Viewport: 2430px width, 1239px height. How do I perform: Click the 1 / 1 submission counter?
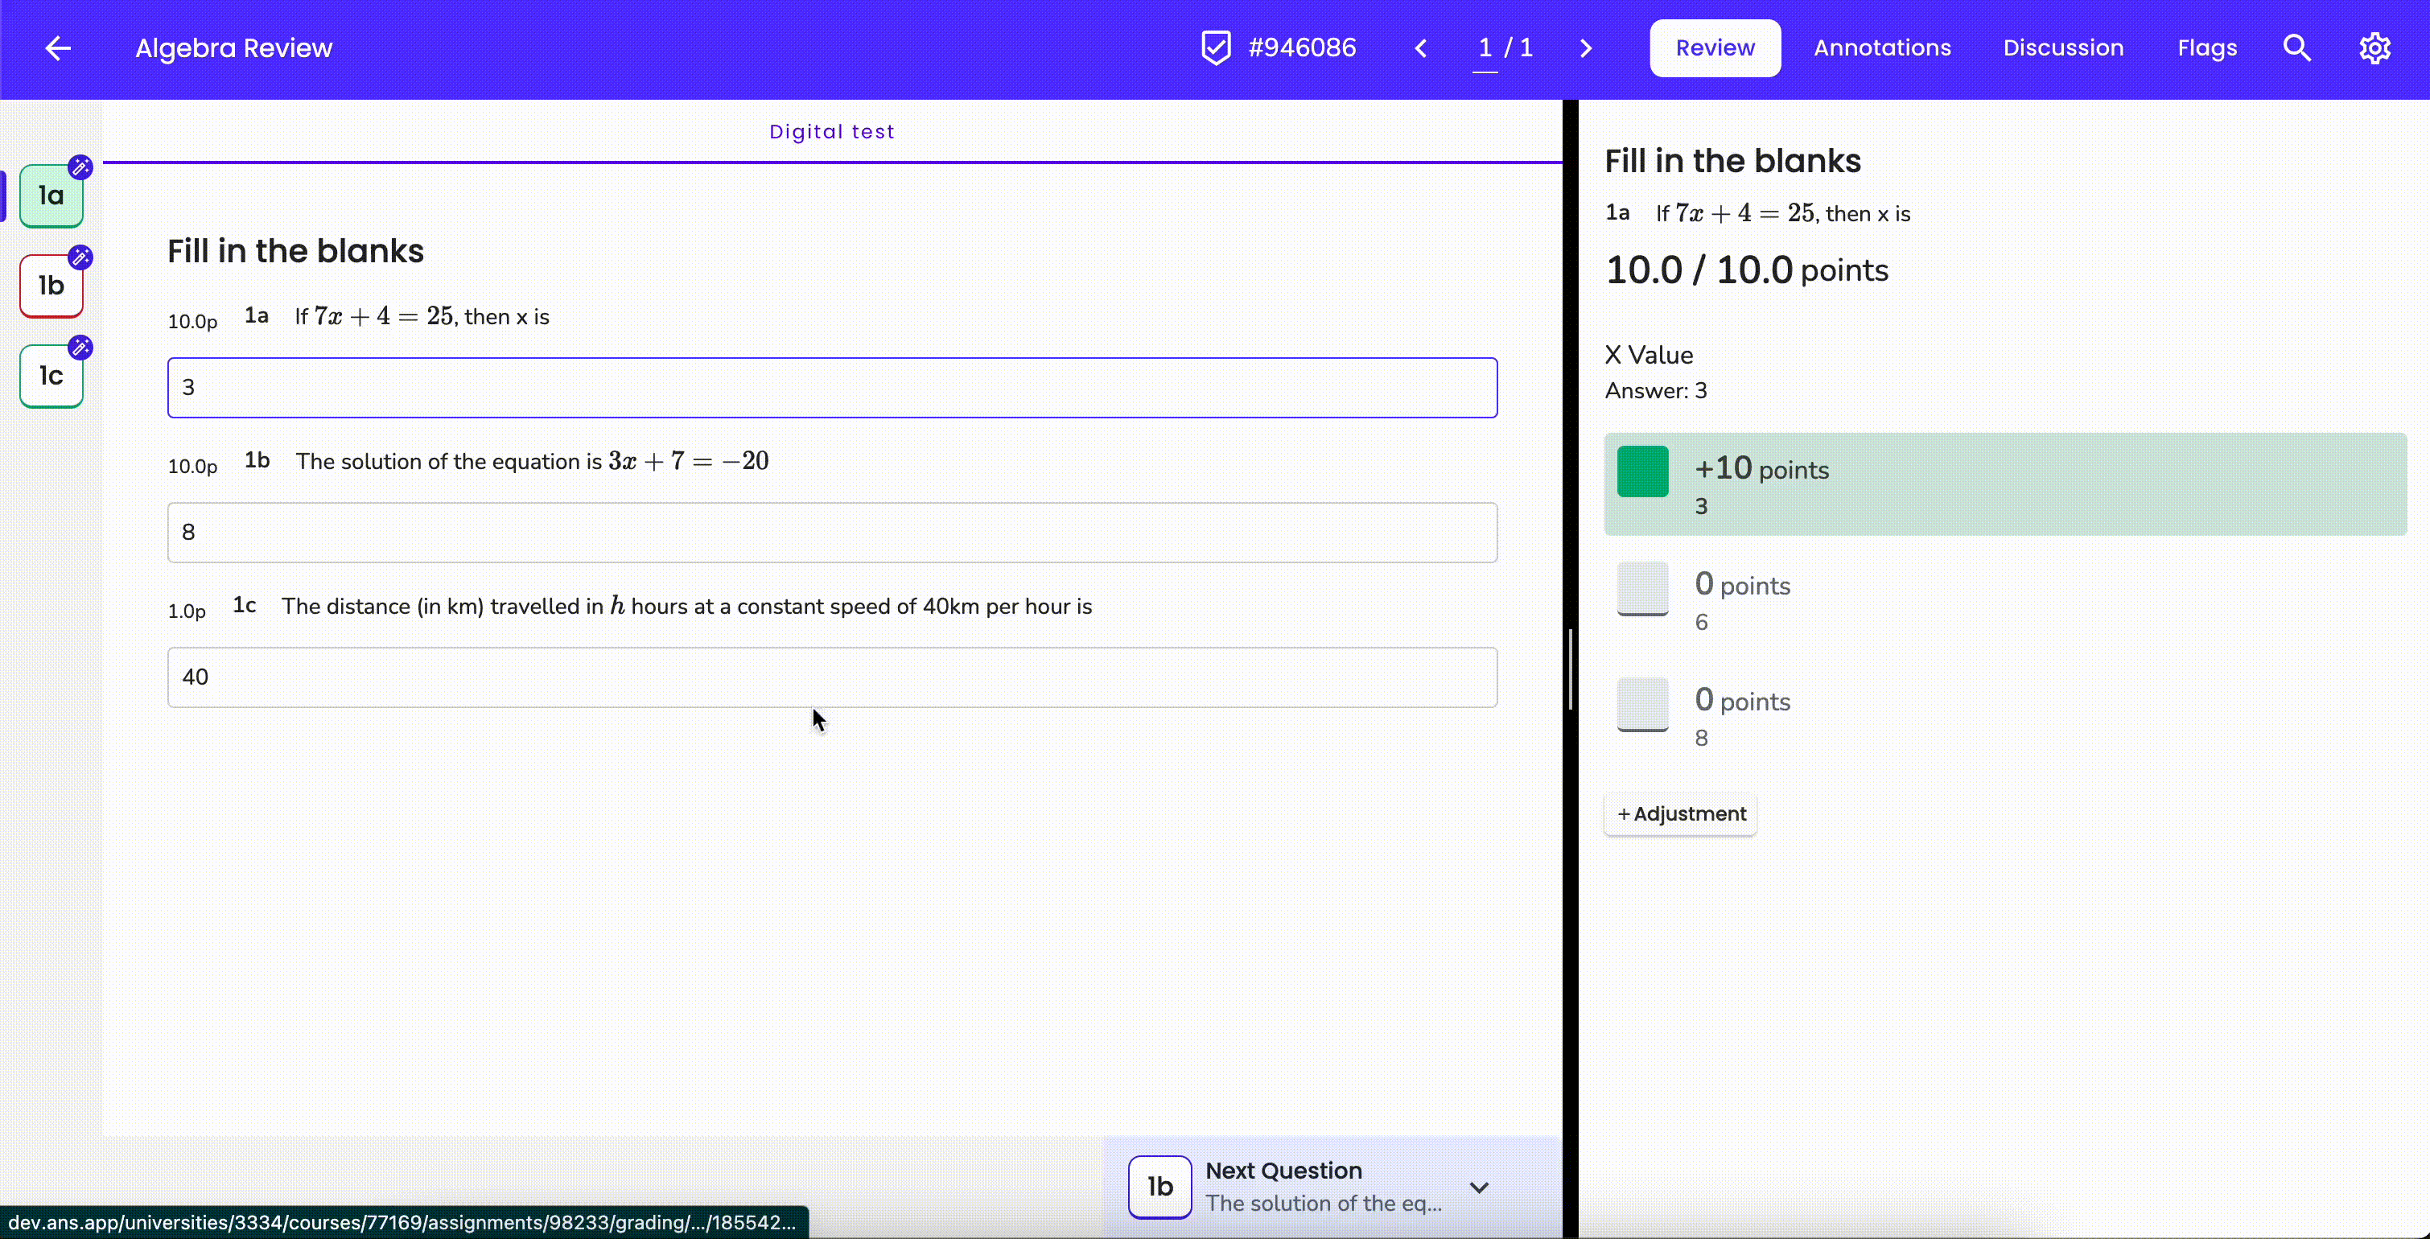click(x=1505, y=48)
